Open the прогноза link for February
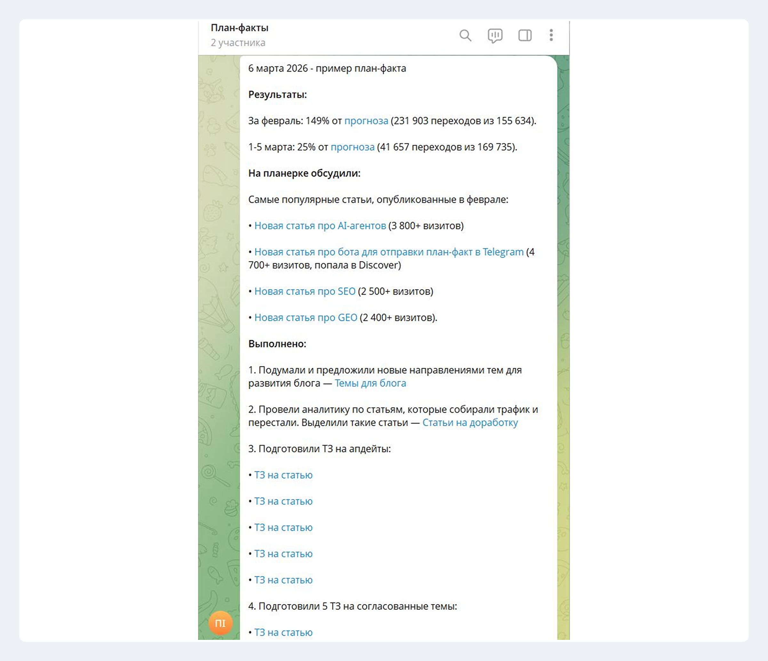The height and width of the screenshot is (661, 768). coord(366,121)
